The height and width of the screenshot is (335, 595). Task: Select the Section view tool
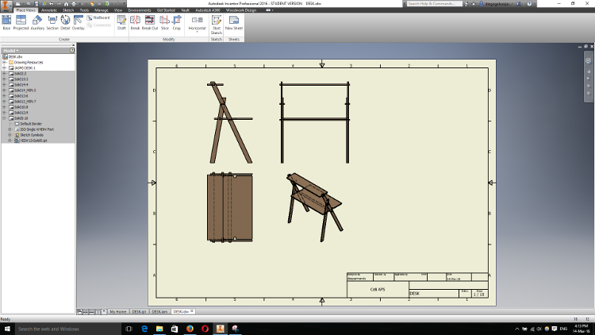52,22
